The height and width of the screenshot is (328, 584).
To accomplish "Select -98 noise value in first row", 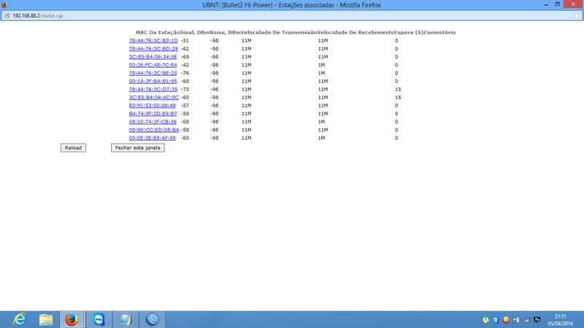I will [215, 41].
